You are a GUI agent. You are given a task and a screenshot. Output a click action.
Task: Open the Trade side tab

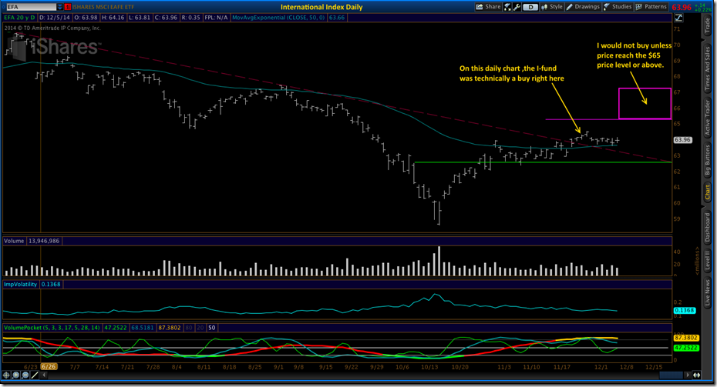coord(708,25)
